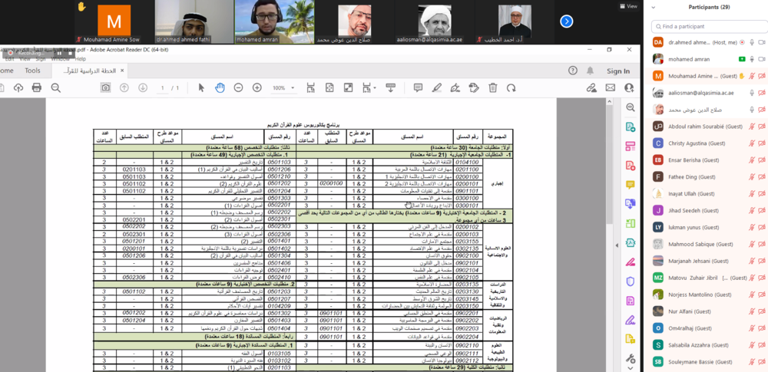
Task: Choose the arrow Selection tool
Action: tap(201, 88)
